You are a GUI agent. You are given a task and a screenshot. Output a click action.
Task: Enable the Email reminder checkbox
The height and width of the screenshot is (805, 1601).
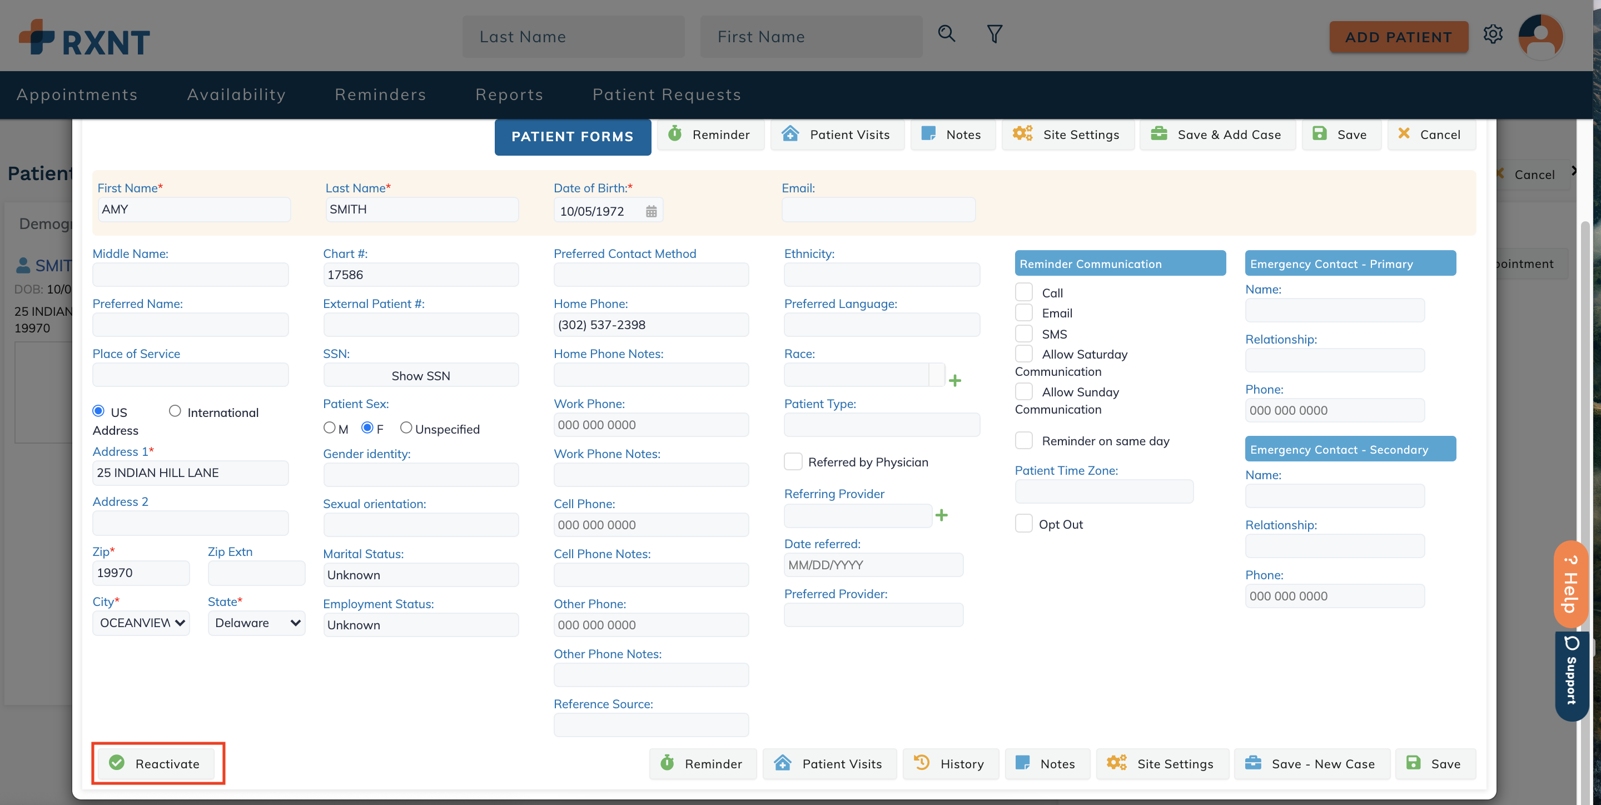[1023, 312]
